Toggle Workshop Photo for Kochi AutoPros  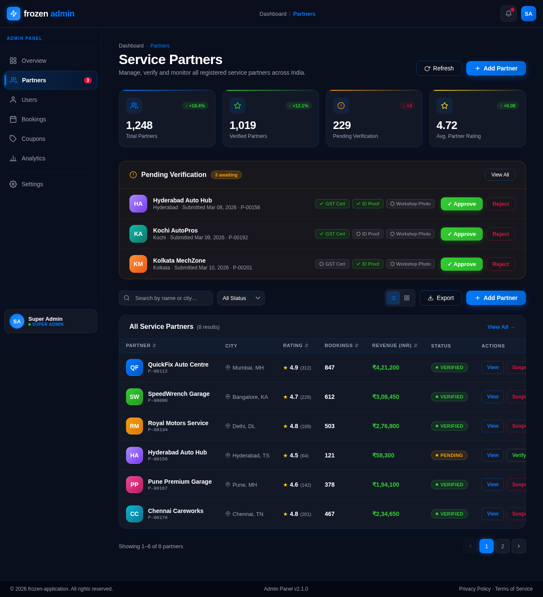pos(410,234)
